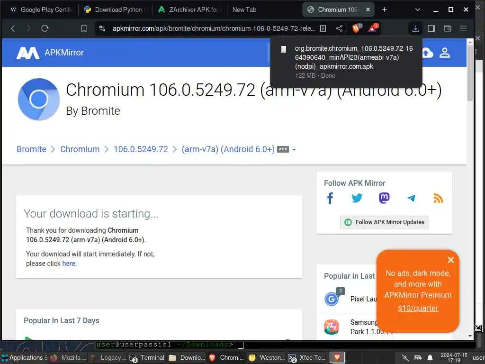Reload the page with the refresh icon
Image resolution: width=485 pixels, height=364 pixels.
(45, 28)
